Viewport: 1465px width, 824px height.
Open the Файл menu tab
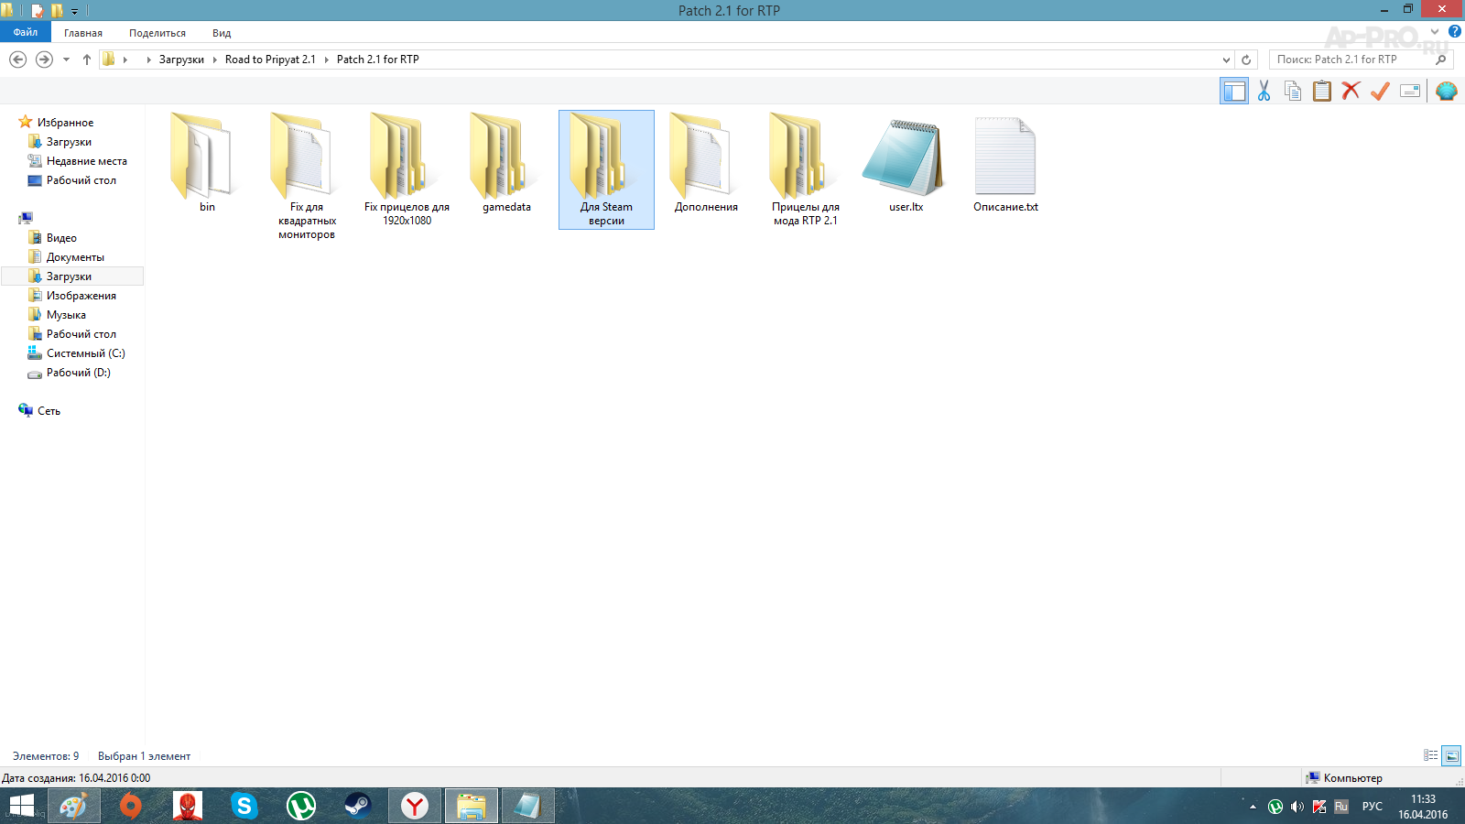pos(26,32)
